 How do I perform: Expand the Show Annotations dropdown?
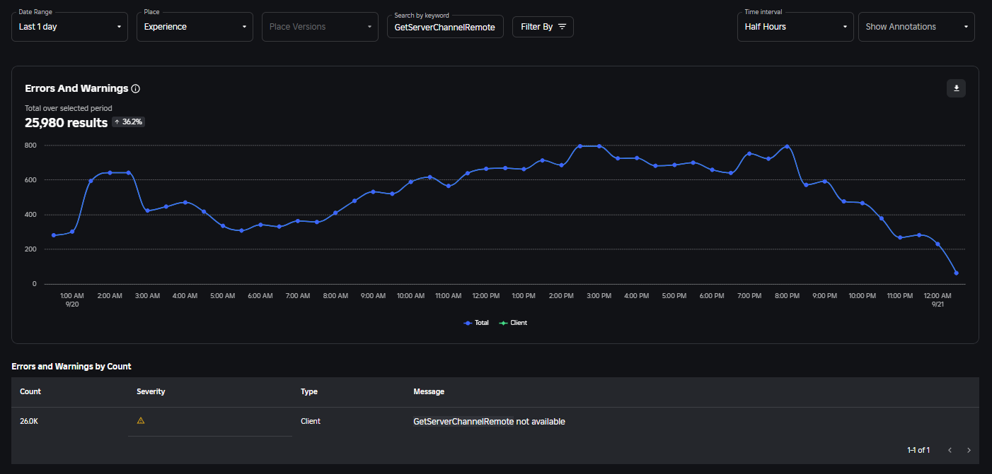pyautogui.click(x=916, y=27)
